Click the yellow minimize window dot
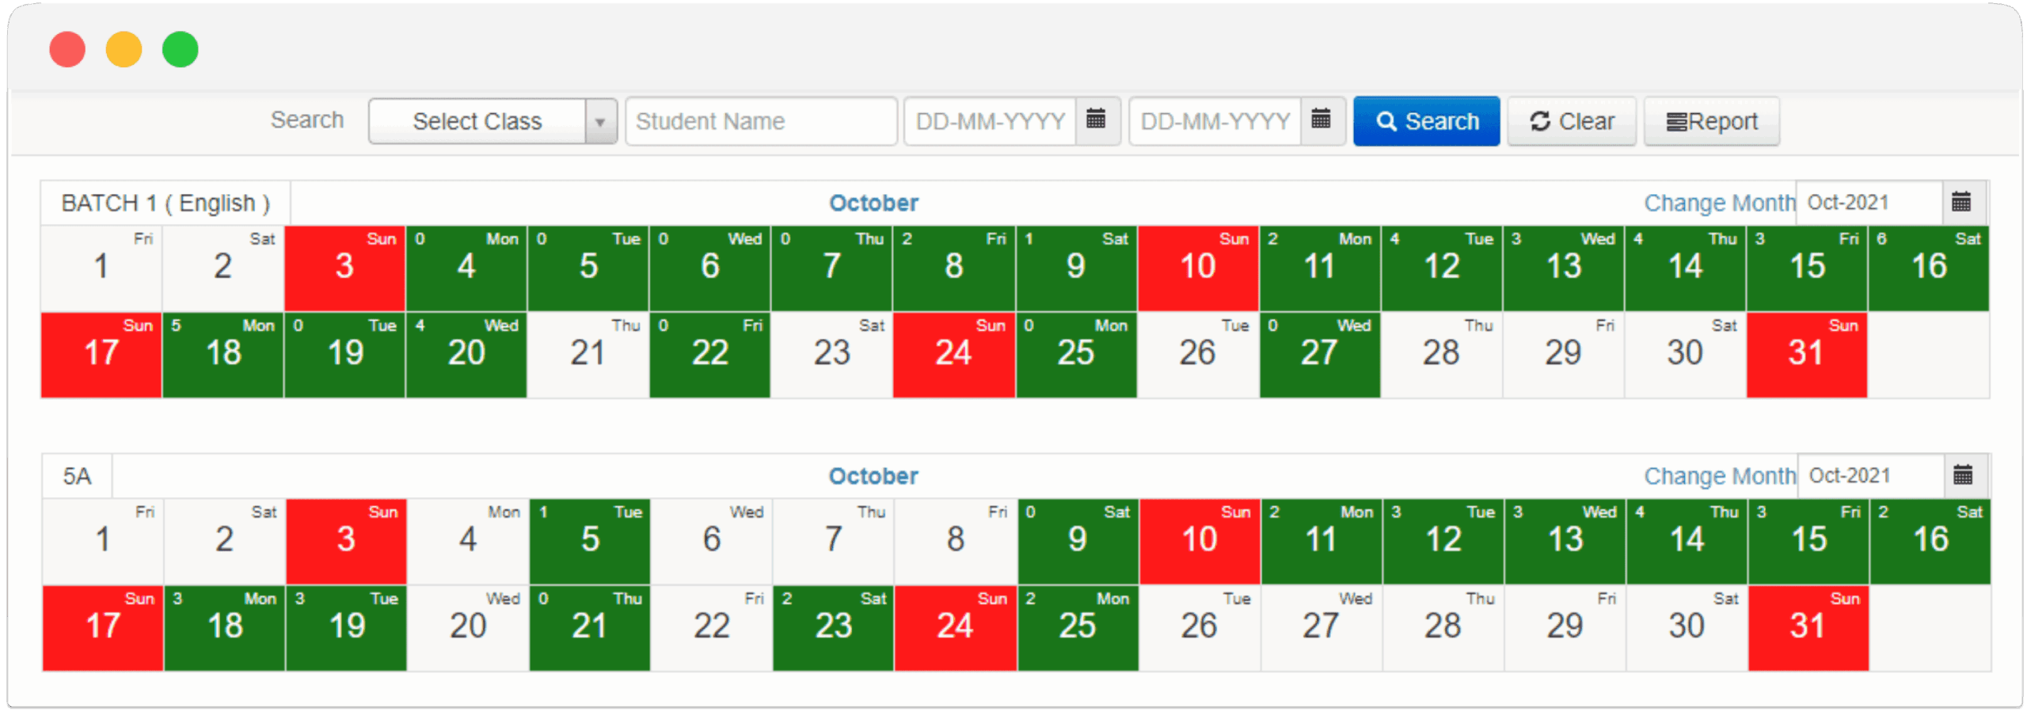Screen dimensions: 2027x715 [124, 50]
